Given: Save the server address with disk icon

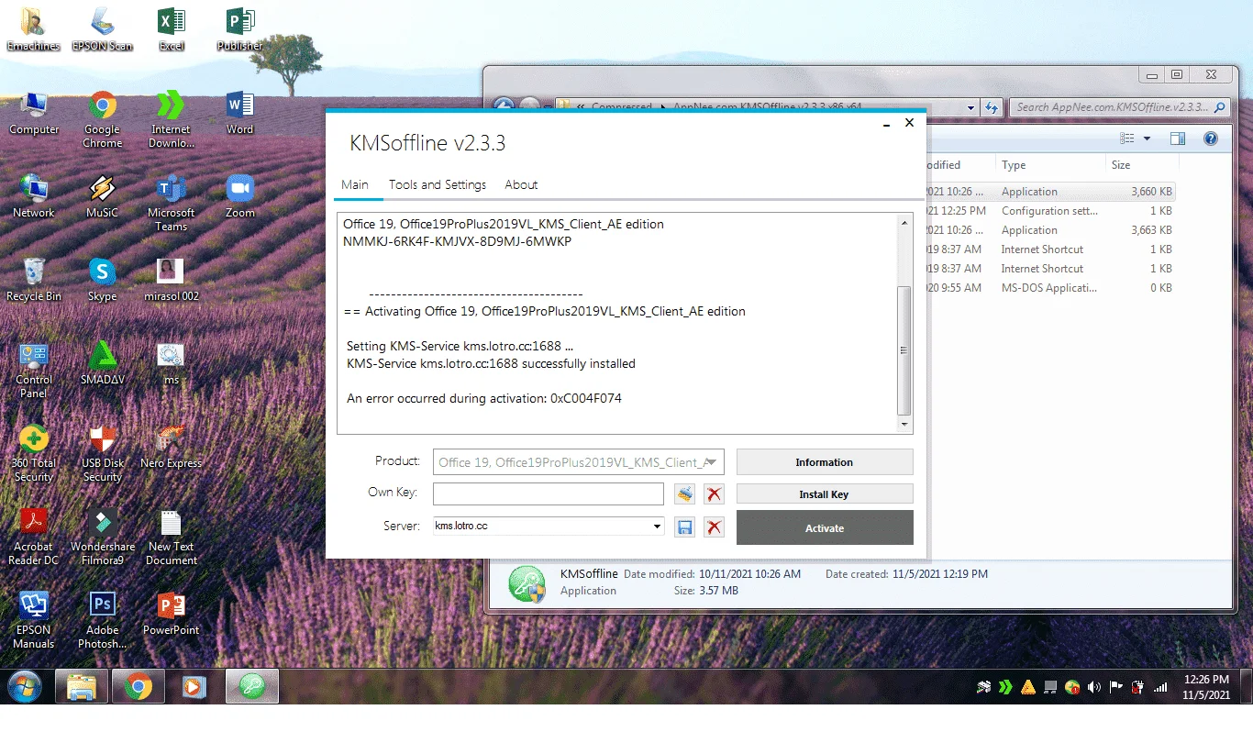Looking at the screenshot, I should (x=685, y=527).
